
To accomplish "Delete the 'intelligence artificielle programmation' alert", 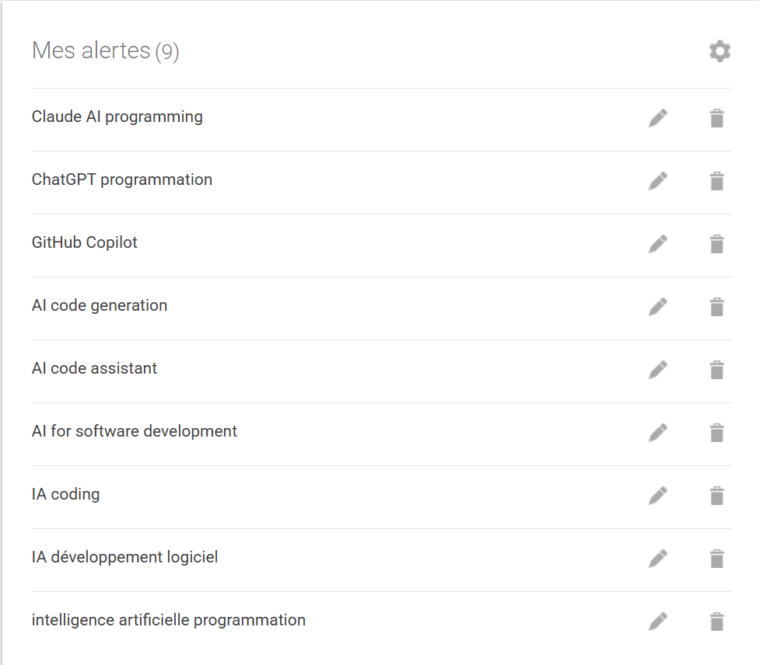I will [716, 620].
